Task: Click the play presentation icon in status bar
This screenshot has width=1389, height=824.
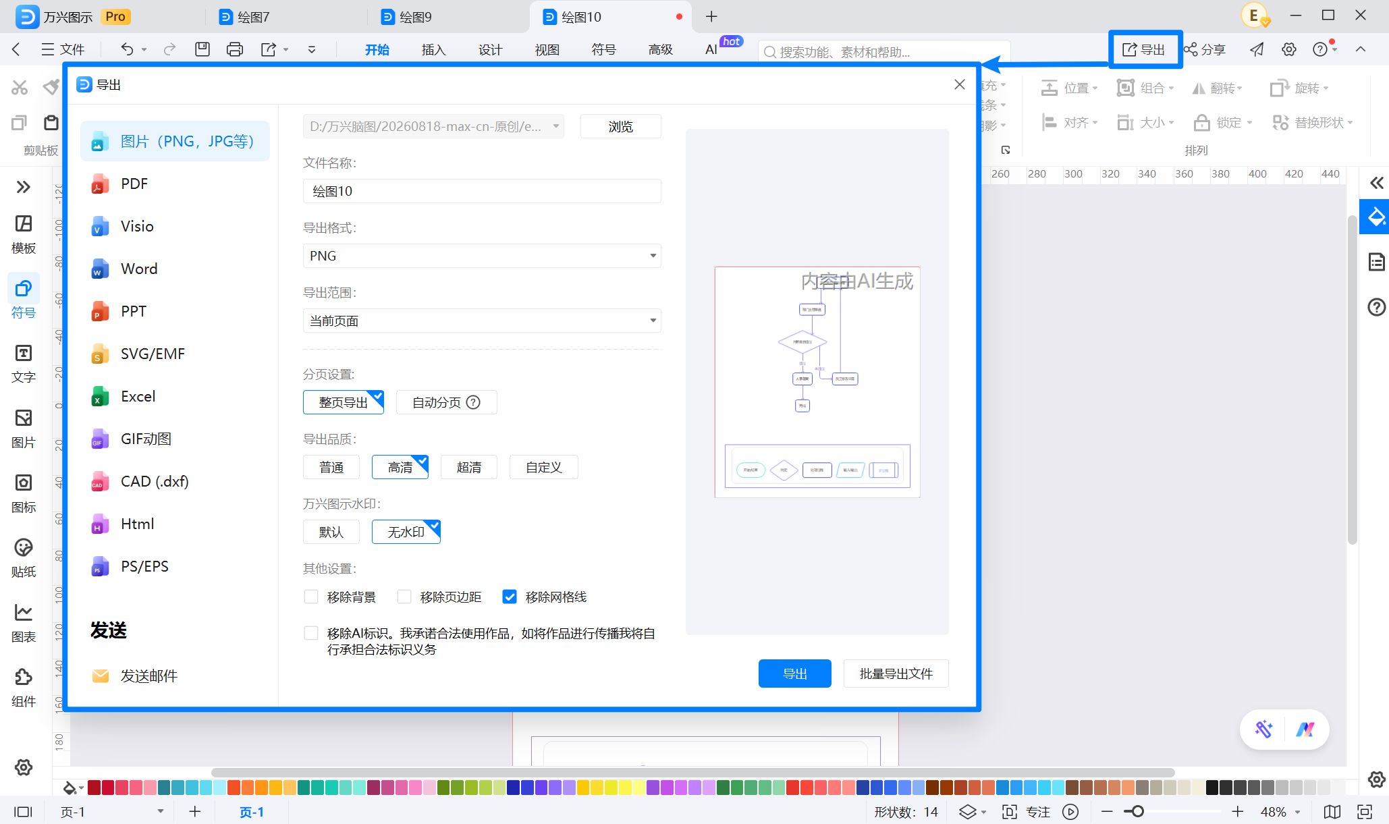Action: click(x=1070, y=812)
